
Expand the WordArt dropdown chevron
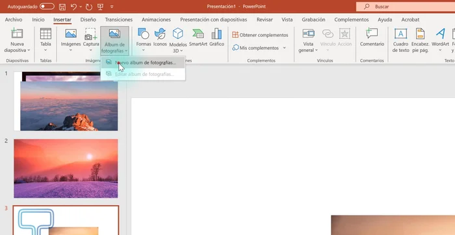[440, 50]
